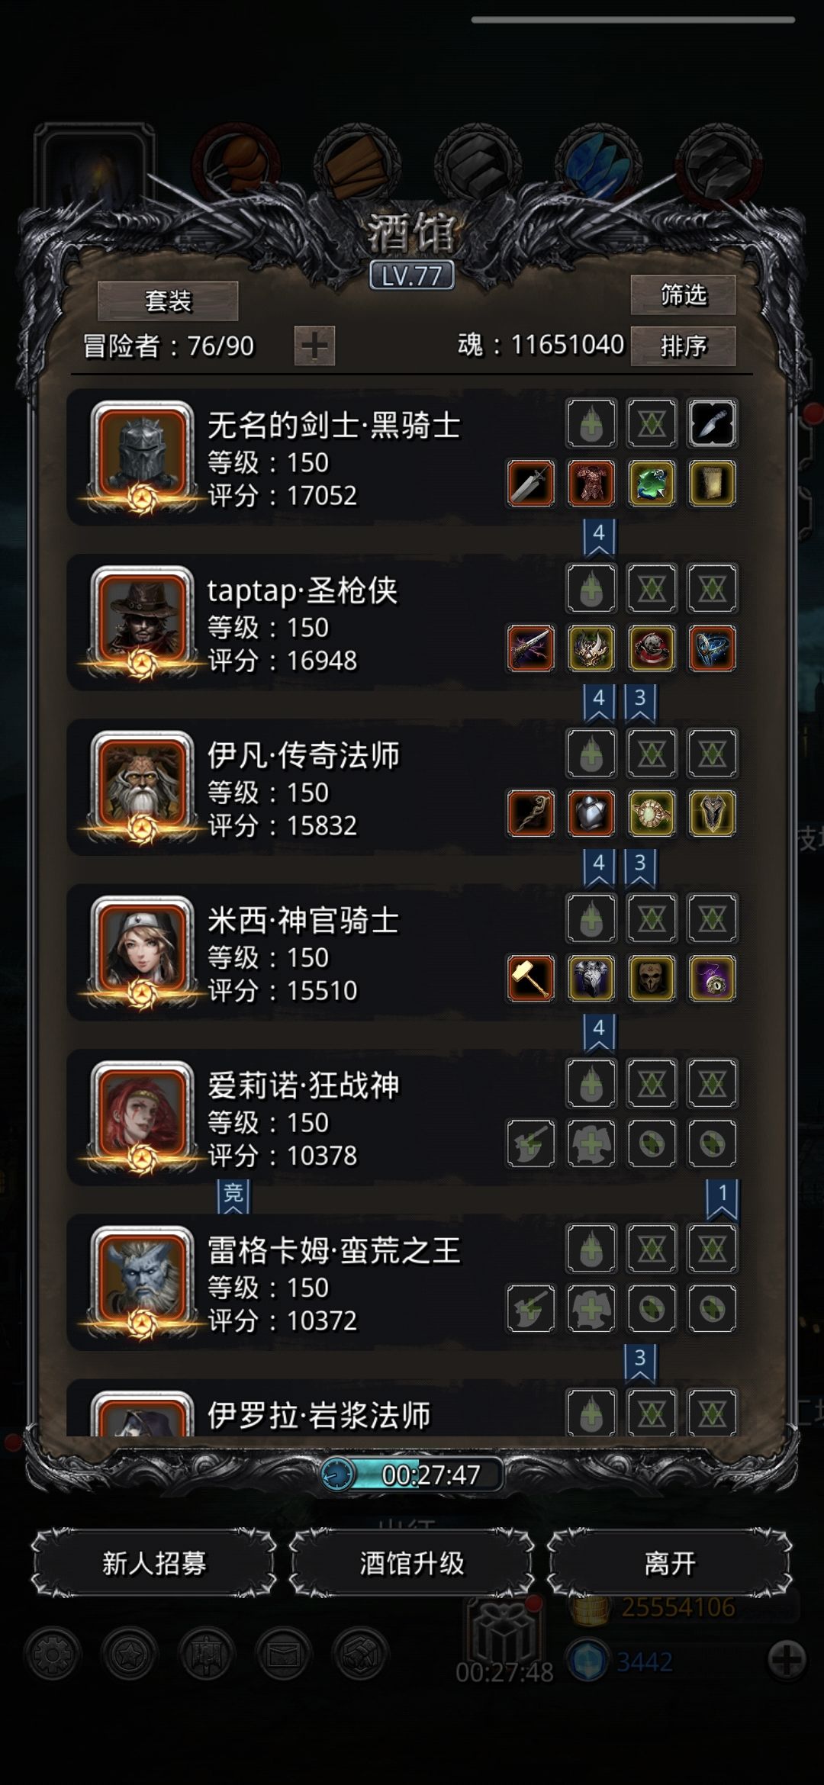Open the dagger skill slot of 黑骑士
This screenshot has width=824, height=1785.
(712, 423)
